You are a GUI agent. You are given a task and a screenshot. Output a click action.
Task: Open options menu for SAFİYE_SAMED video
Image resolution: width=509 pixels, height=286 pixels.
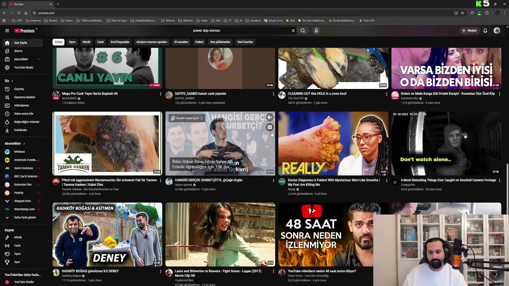click(x=273, y=94)
